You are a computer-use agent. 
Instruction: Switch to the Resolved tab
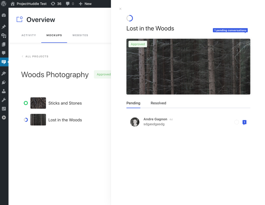pyautogui.click(x=158, y=103)
